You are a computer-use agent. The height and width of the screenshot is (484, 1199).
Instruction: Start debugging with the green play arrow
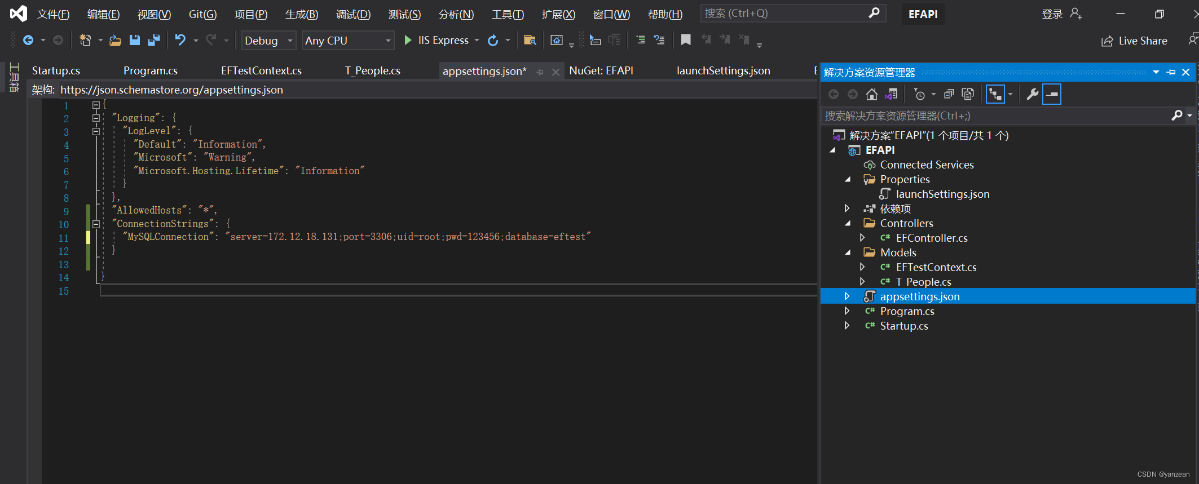408,40
